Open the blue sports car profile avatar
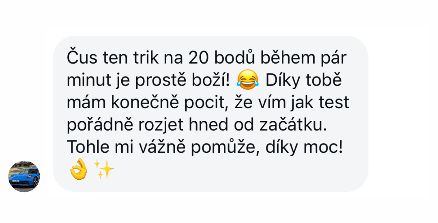This screenshot has height=223, width=438. click(24, 176)
